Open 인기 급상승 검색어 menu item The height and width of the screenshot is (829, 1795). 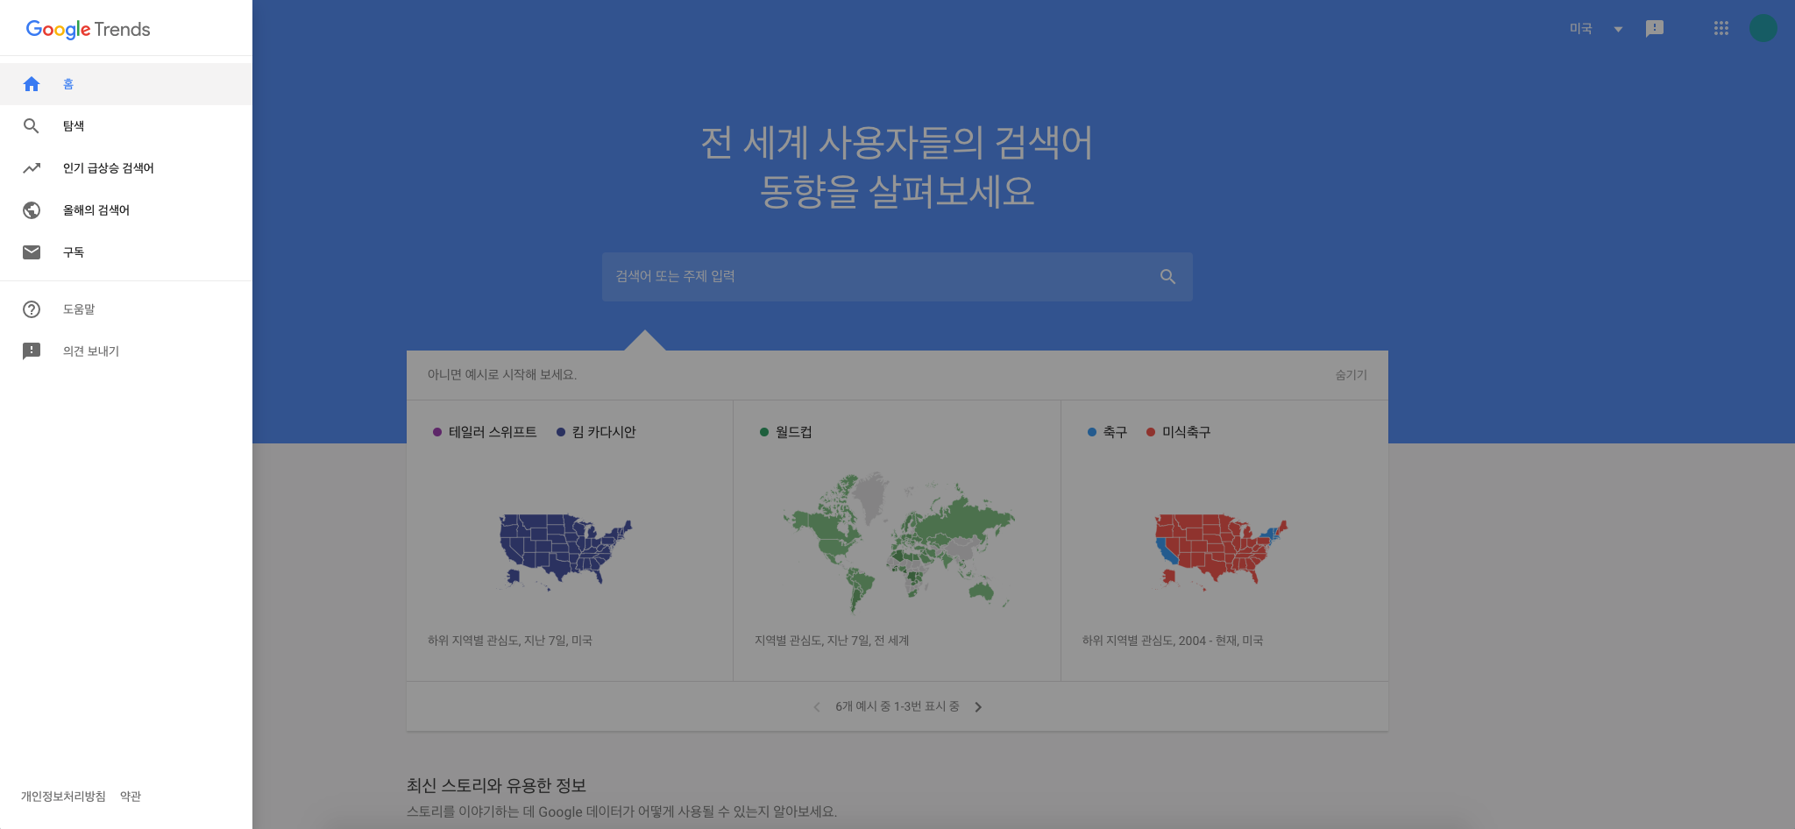coord(126,168)
